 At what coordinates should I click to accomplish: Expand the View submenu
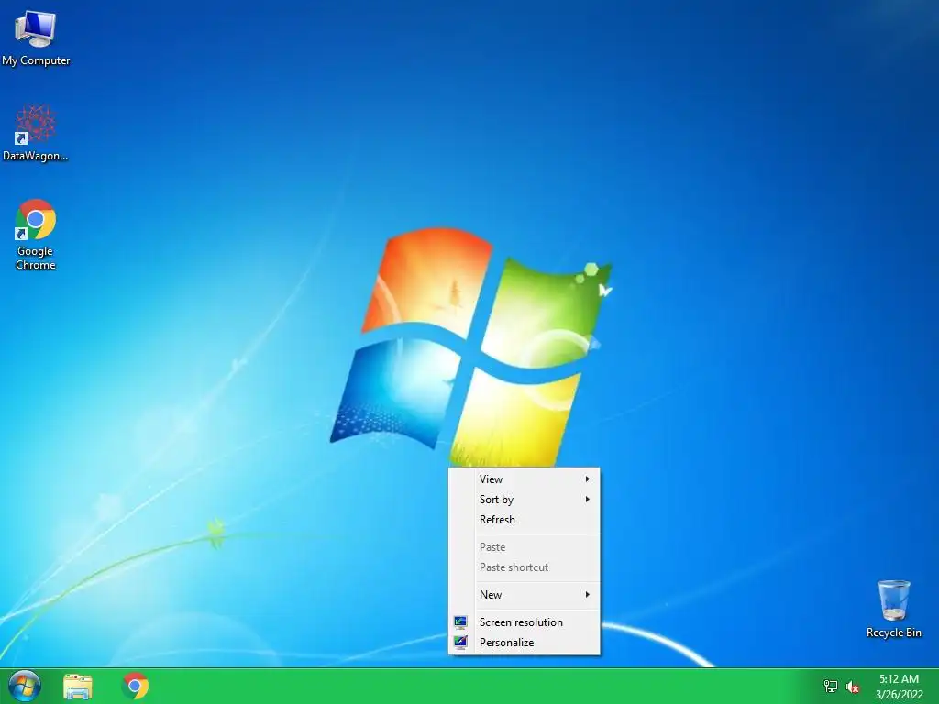(x=524, y=478)
